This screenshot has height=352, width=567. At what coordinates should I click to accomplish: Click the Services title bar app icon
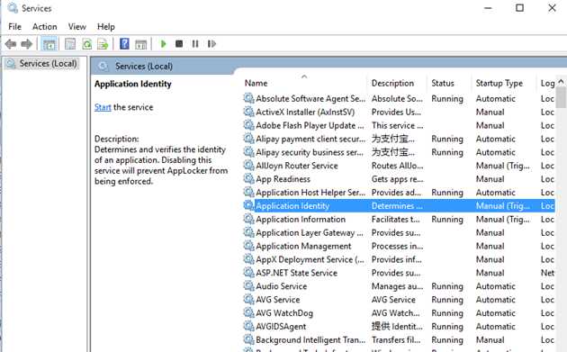[13, 8]
